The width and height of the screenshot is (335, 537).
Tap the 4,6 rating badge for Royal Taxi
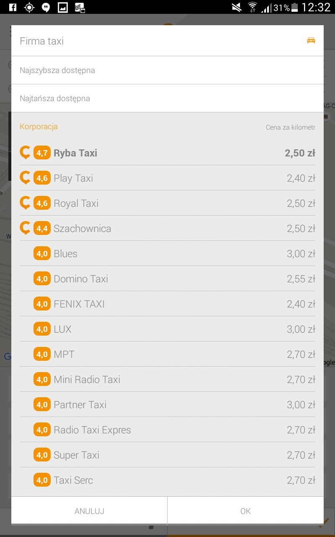[42, 203]
